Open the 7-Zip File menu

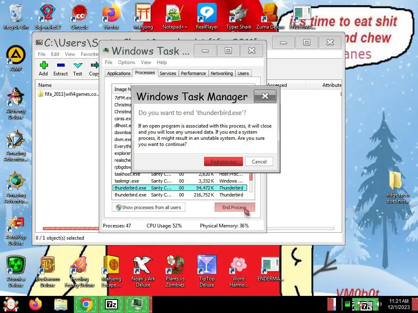42,54
